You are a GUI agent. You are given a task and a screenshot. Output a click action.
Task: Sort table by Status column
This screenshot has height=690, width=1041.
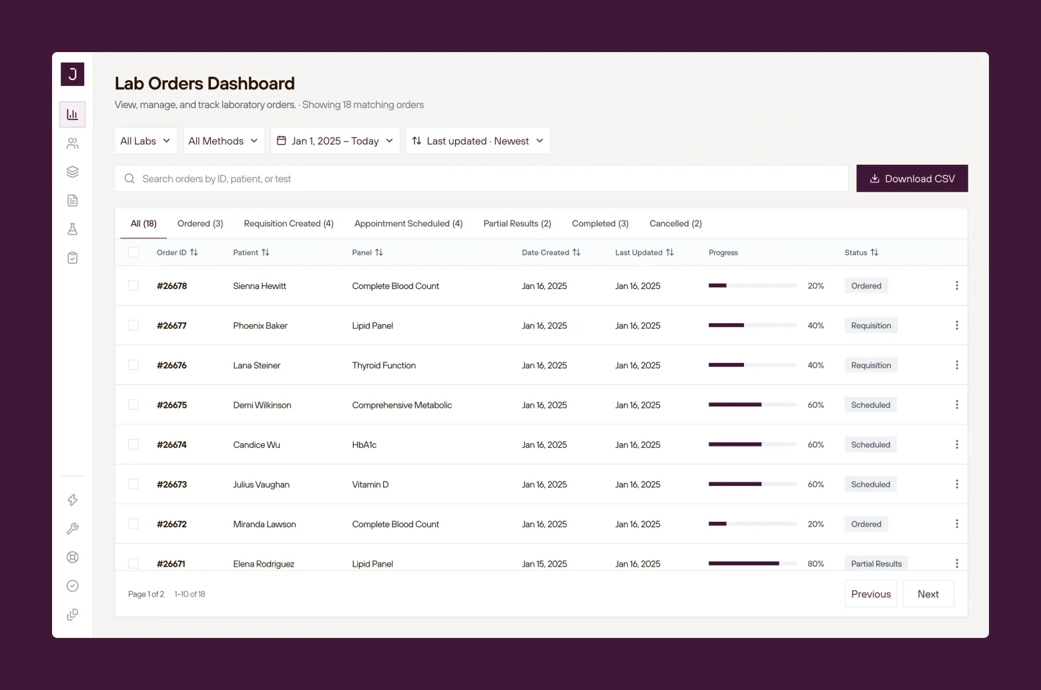pos(861,253)
